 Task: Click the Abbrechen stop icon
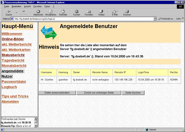38,11
